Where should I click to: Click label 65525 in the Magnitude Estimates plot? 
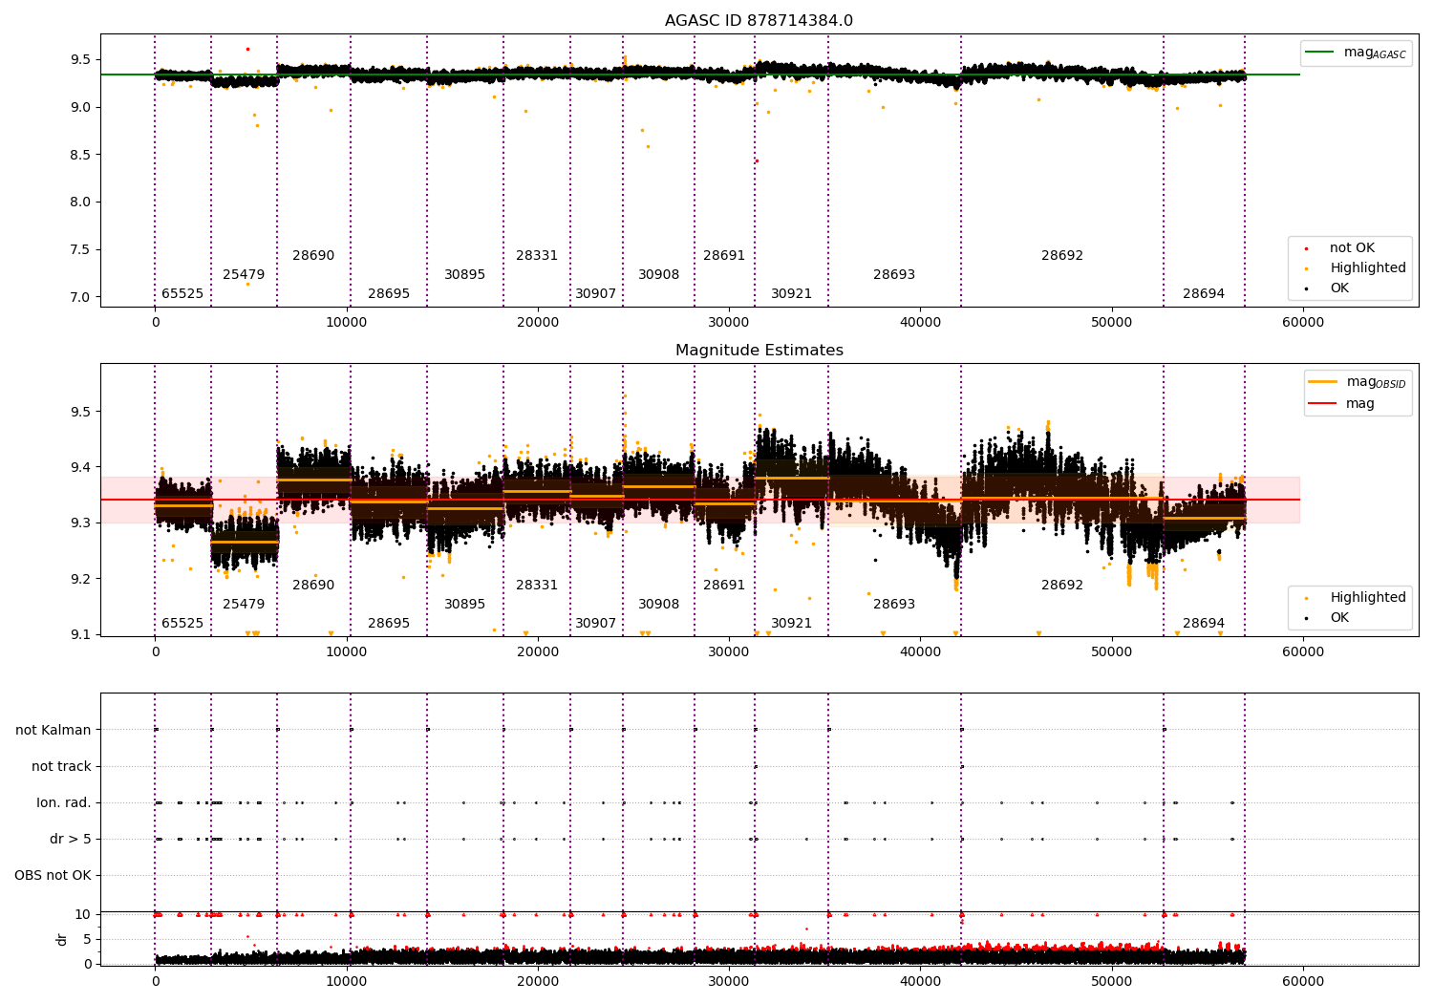pos(182,624)
